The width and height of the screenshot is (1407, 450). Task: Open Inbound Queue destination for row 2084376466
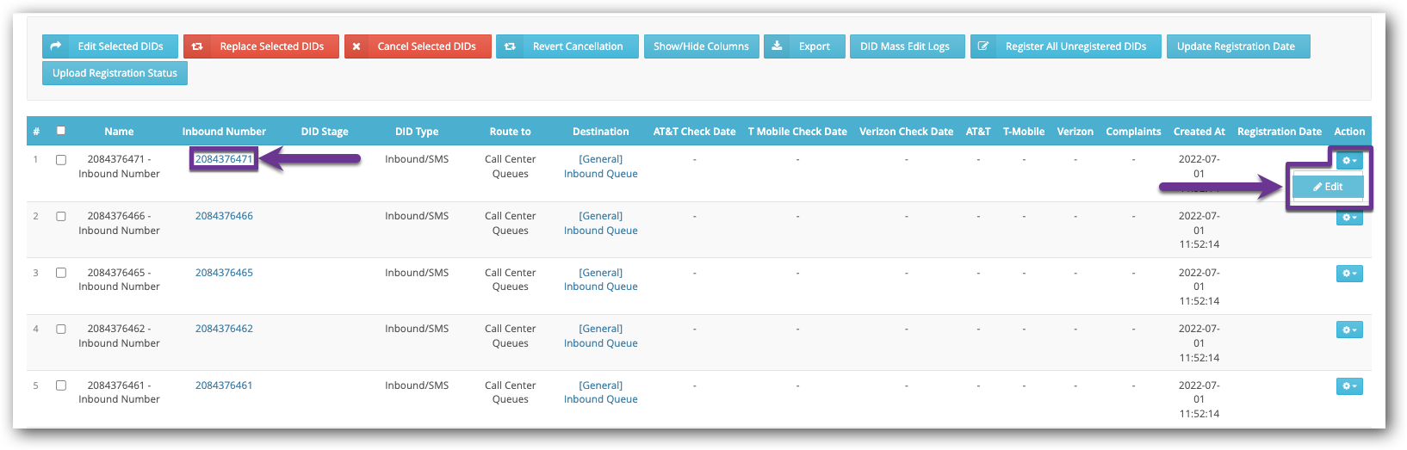[x=601, y=223]
